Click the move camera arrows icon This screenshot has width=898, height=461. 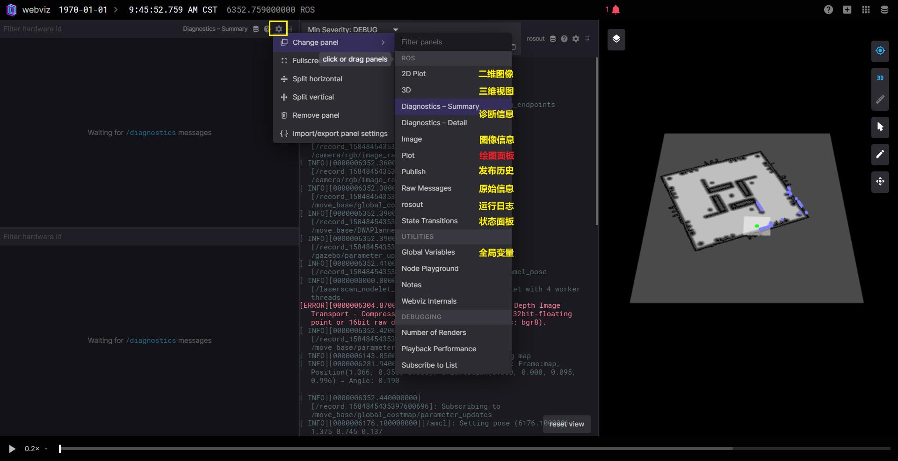880,181
